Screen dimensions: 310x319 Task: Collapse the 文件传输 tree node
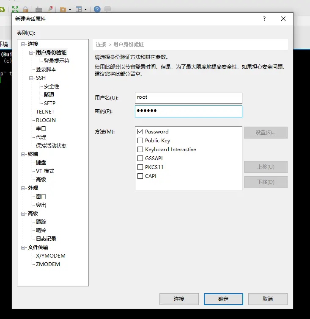pyautogui.click(x=23, y=247)
